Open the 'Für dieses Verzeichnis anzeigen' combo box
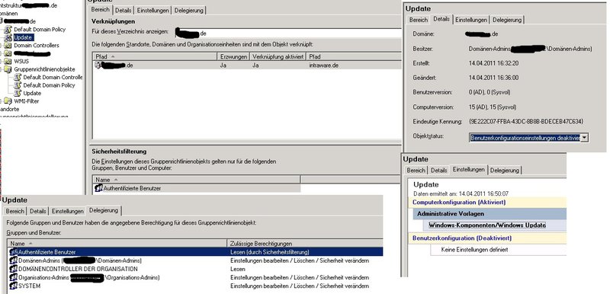Image resolution: width=610 pixels, height=294 pixels. [288, 33]
